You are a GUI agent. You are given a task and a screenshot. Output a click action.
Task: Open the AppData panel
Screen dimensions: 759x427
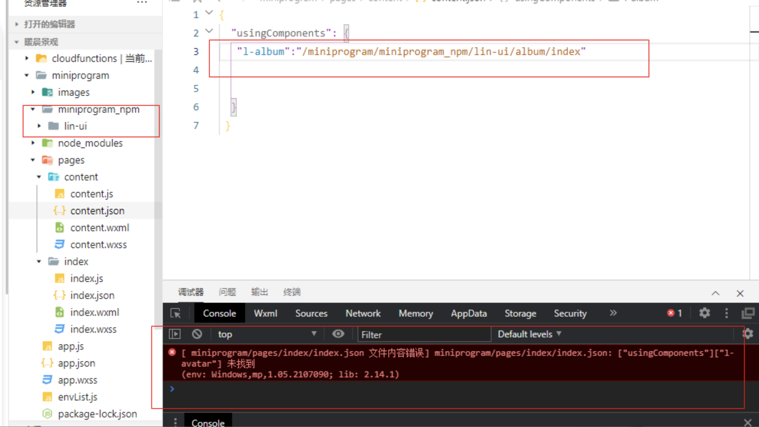click(468, 313)
